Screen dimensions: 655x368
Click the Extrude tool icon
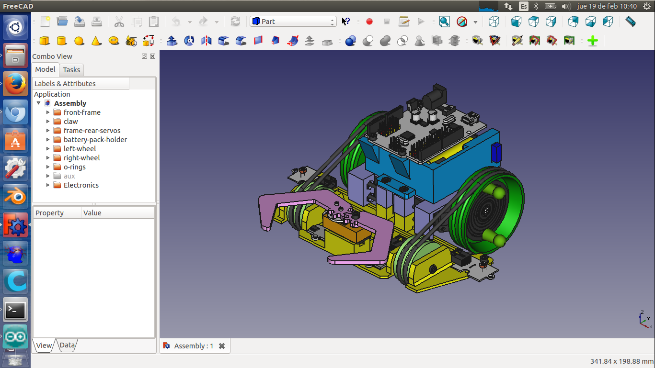click(x=172, y=41)
